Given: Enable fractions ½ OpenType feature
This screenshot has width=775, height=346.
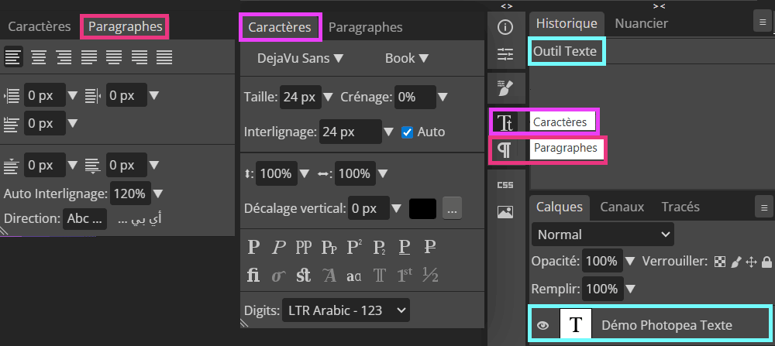Looking at the screenshot, I should 430,275.
